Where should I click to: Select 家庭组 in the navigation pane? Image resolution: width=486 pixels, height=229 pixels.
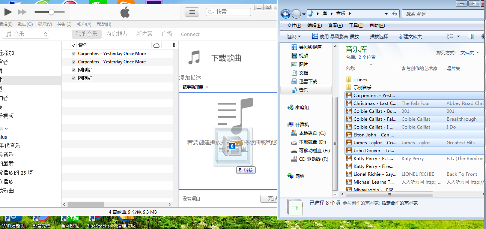click(x=298, y=108)
